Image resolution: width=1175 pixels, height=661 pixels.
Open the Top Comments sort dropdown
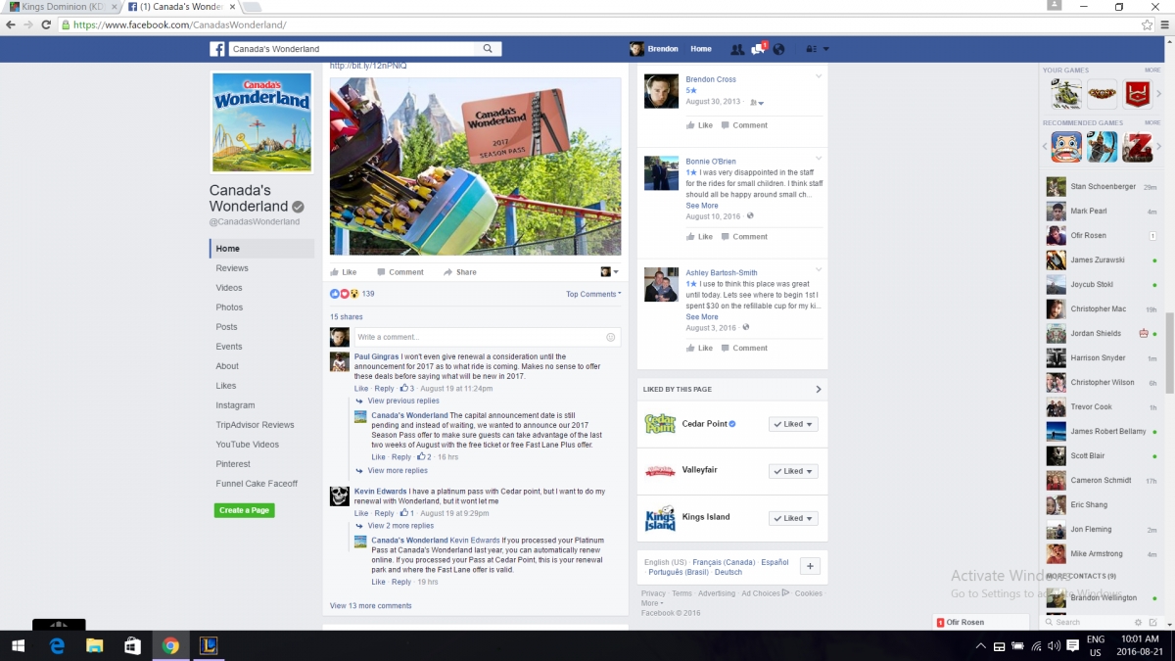pos(593,294)
